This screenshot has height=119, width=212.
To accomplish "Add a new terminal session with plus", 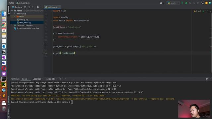I will point(61,79).
